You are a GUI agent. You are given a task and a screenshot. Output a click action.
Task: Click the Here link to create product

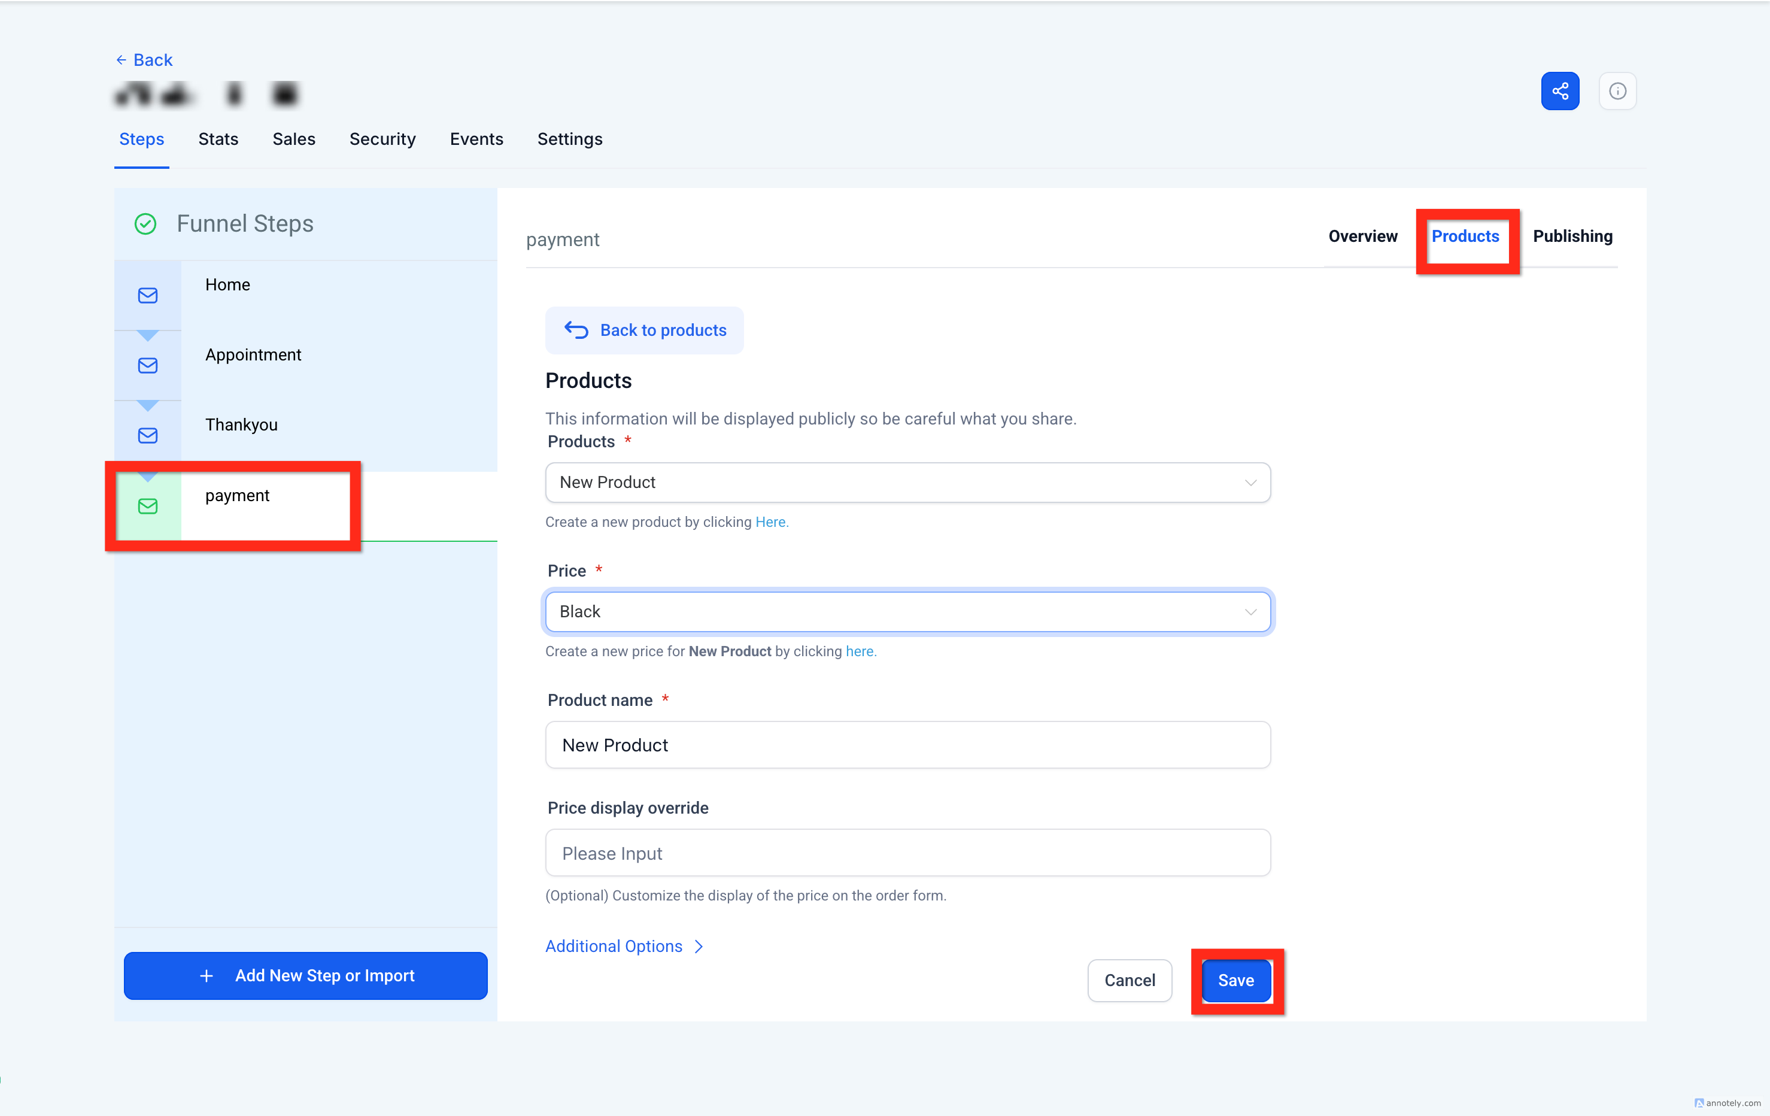[770, 522]
